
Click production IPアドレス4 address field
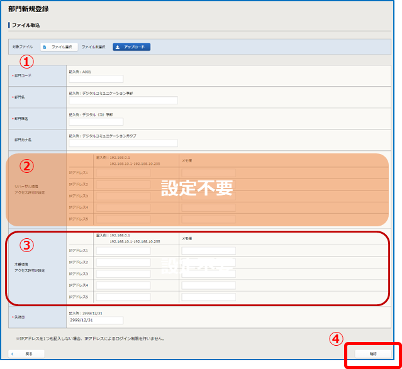tap(123, 285)
